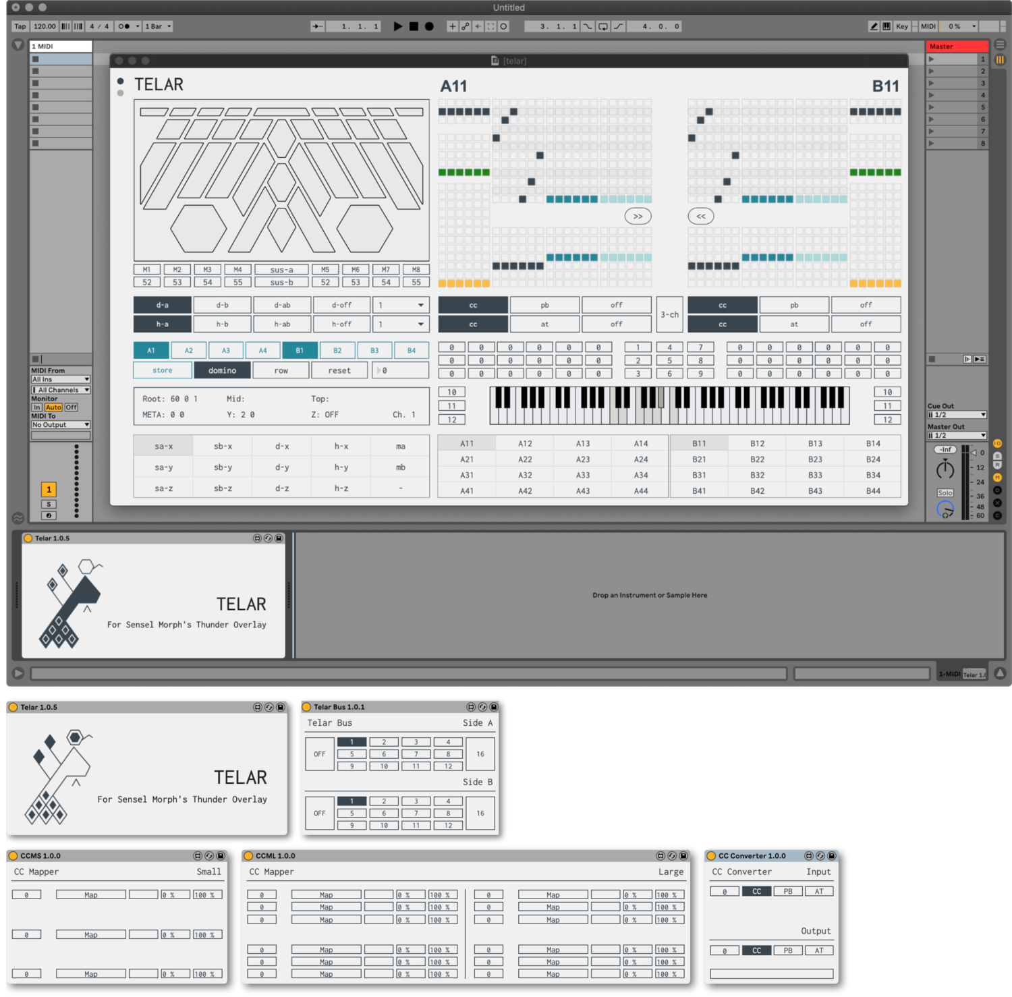The image size is (1012, 997).
Task: Toggle the track 1 activator button
Action: click(49, 490)
